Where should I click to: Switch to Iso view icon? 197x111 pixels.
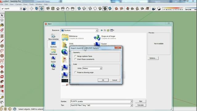(x=48, y=9)
